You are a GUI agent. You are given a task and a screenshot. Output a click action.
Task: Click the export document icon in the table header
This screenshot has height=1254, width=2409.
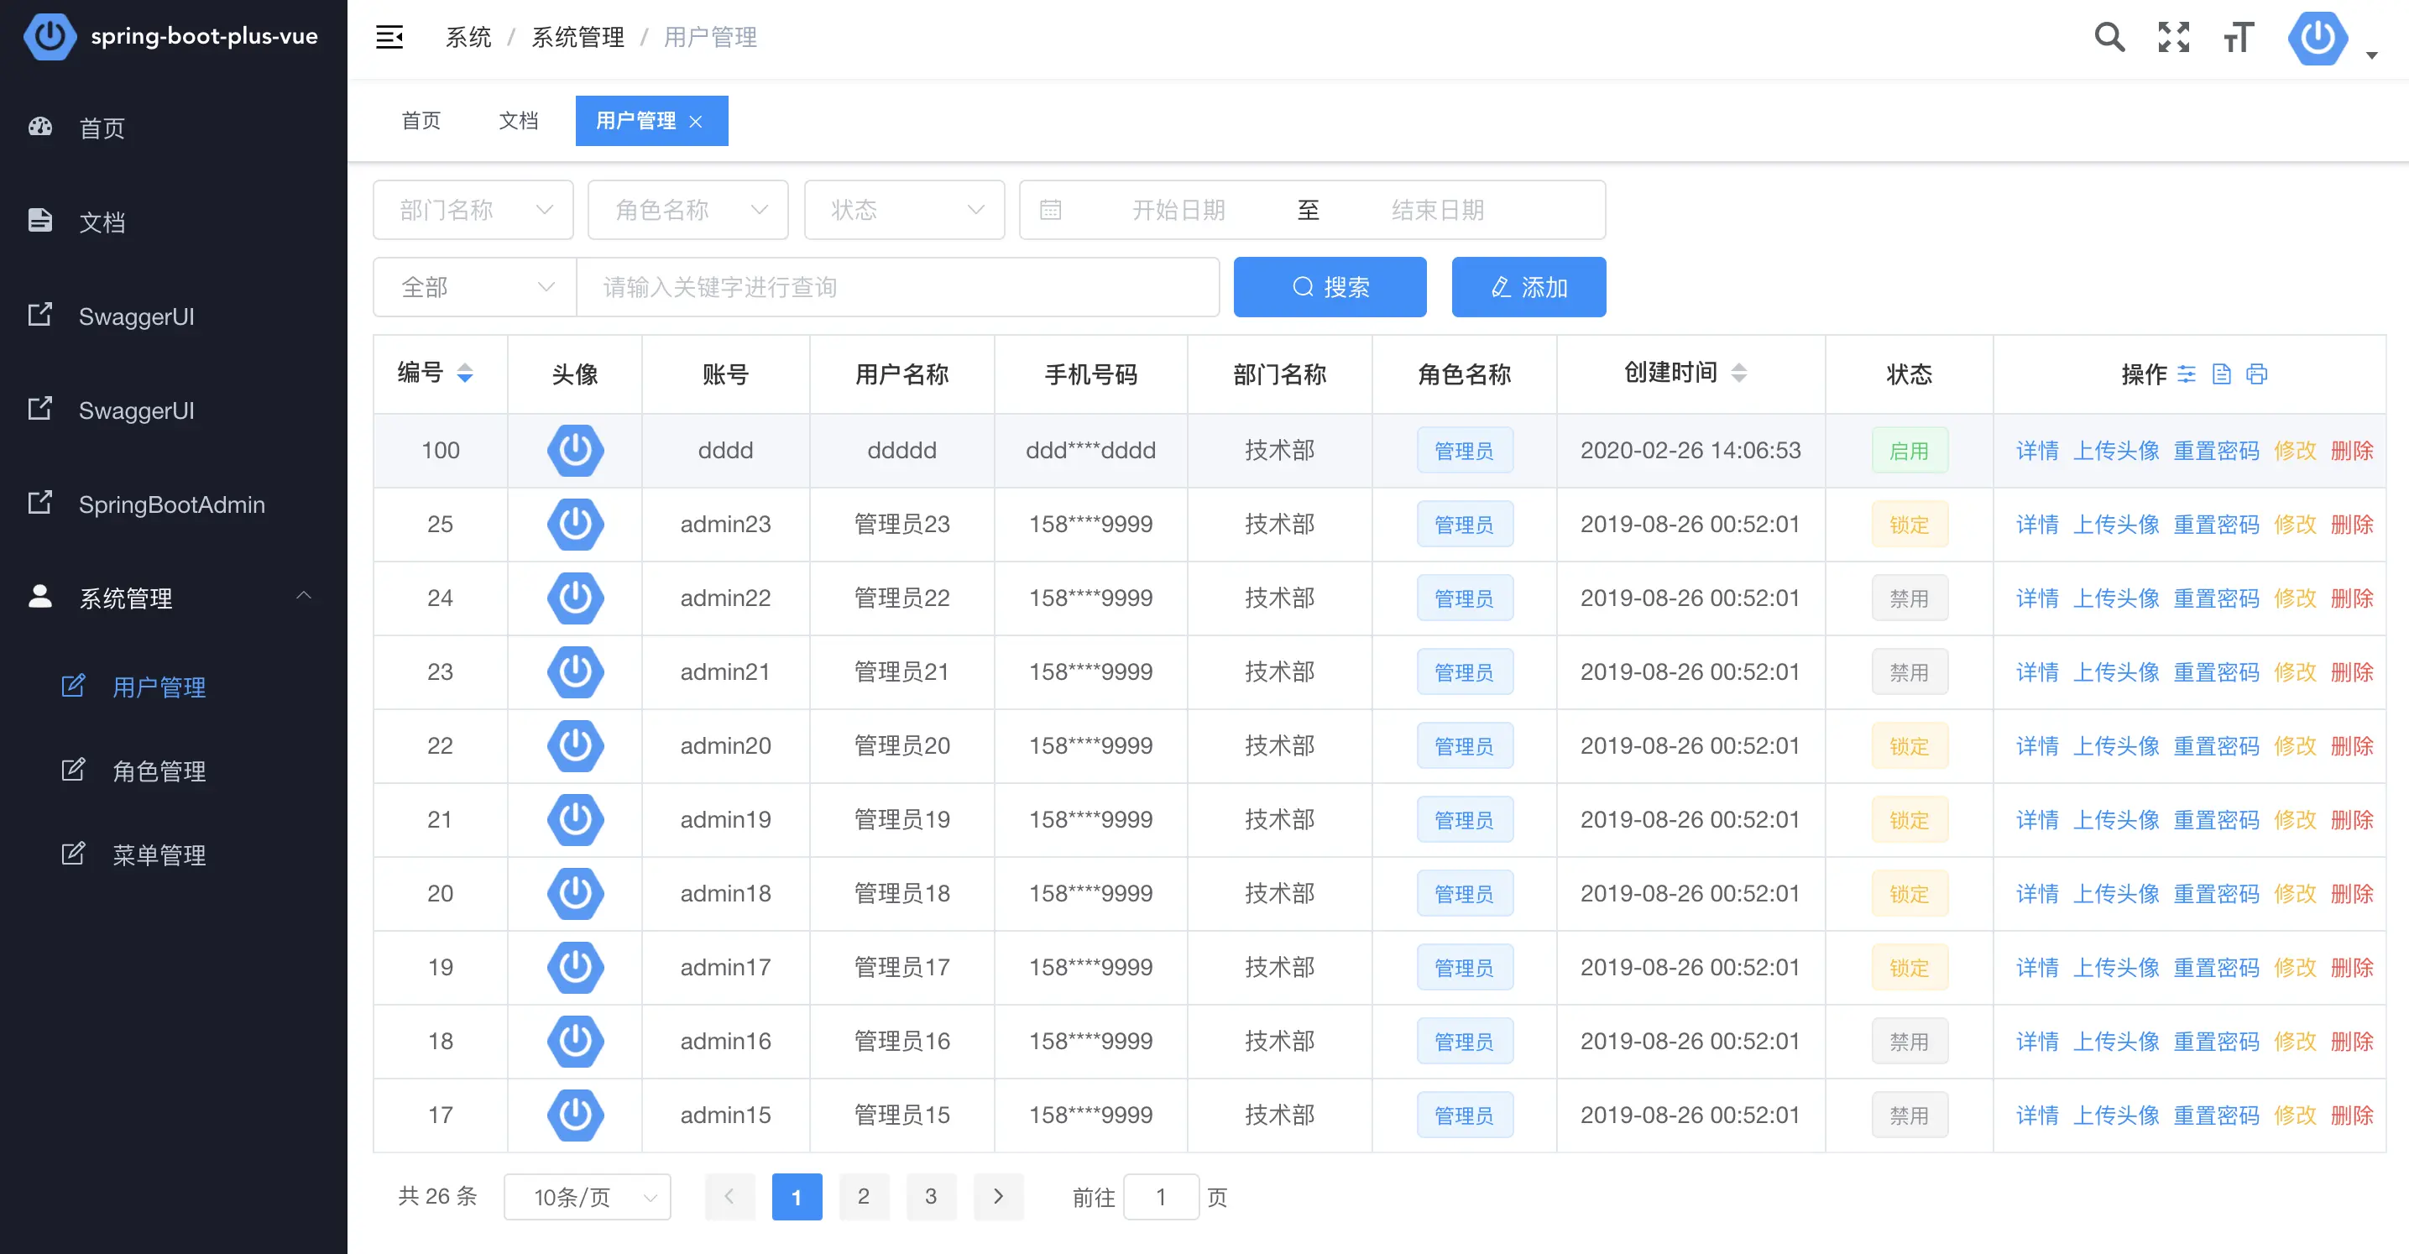click(x=2223, y=374)
